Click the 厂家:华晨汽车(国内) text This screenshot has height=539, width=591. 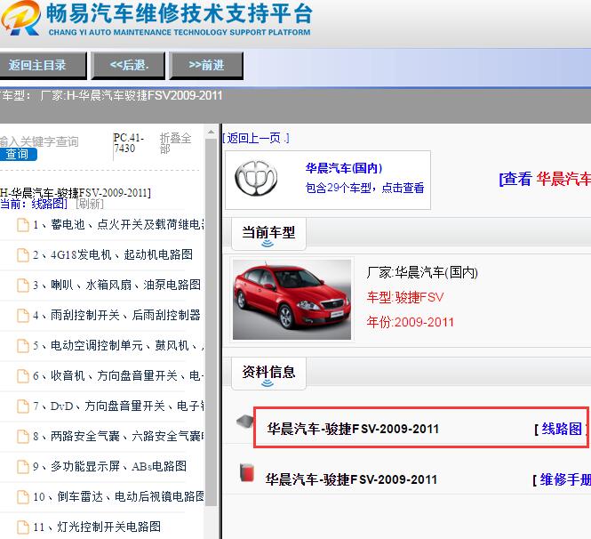coord(422,272)
